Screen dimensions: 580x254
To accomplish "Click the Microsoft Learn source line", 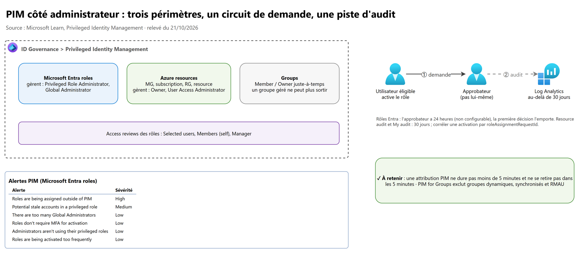I will tap(102, 28).
